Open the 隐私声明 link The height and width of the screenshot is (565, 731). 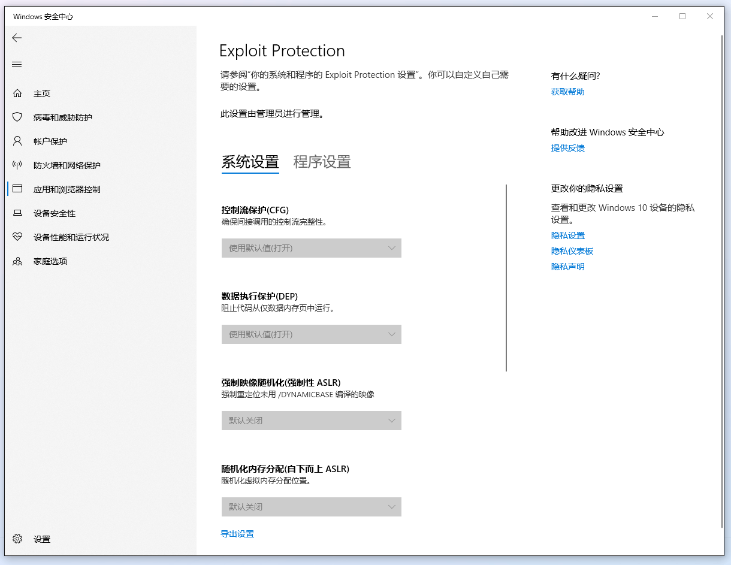point(568,267)
